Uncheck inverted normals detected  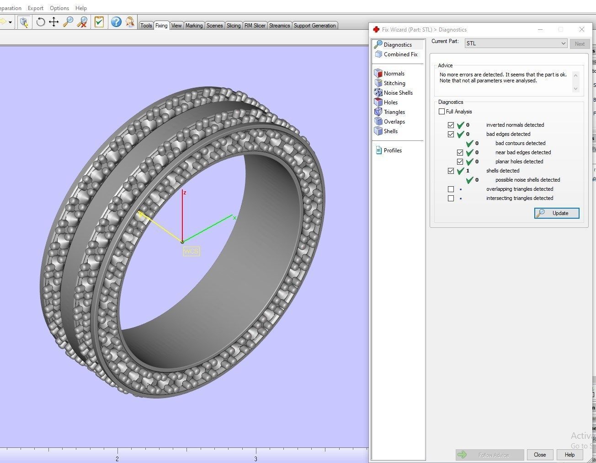pos(451,124)
